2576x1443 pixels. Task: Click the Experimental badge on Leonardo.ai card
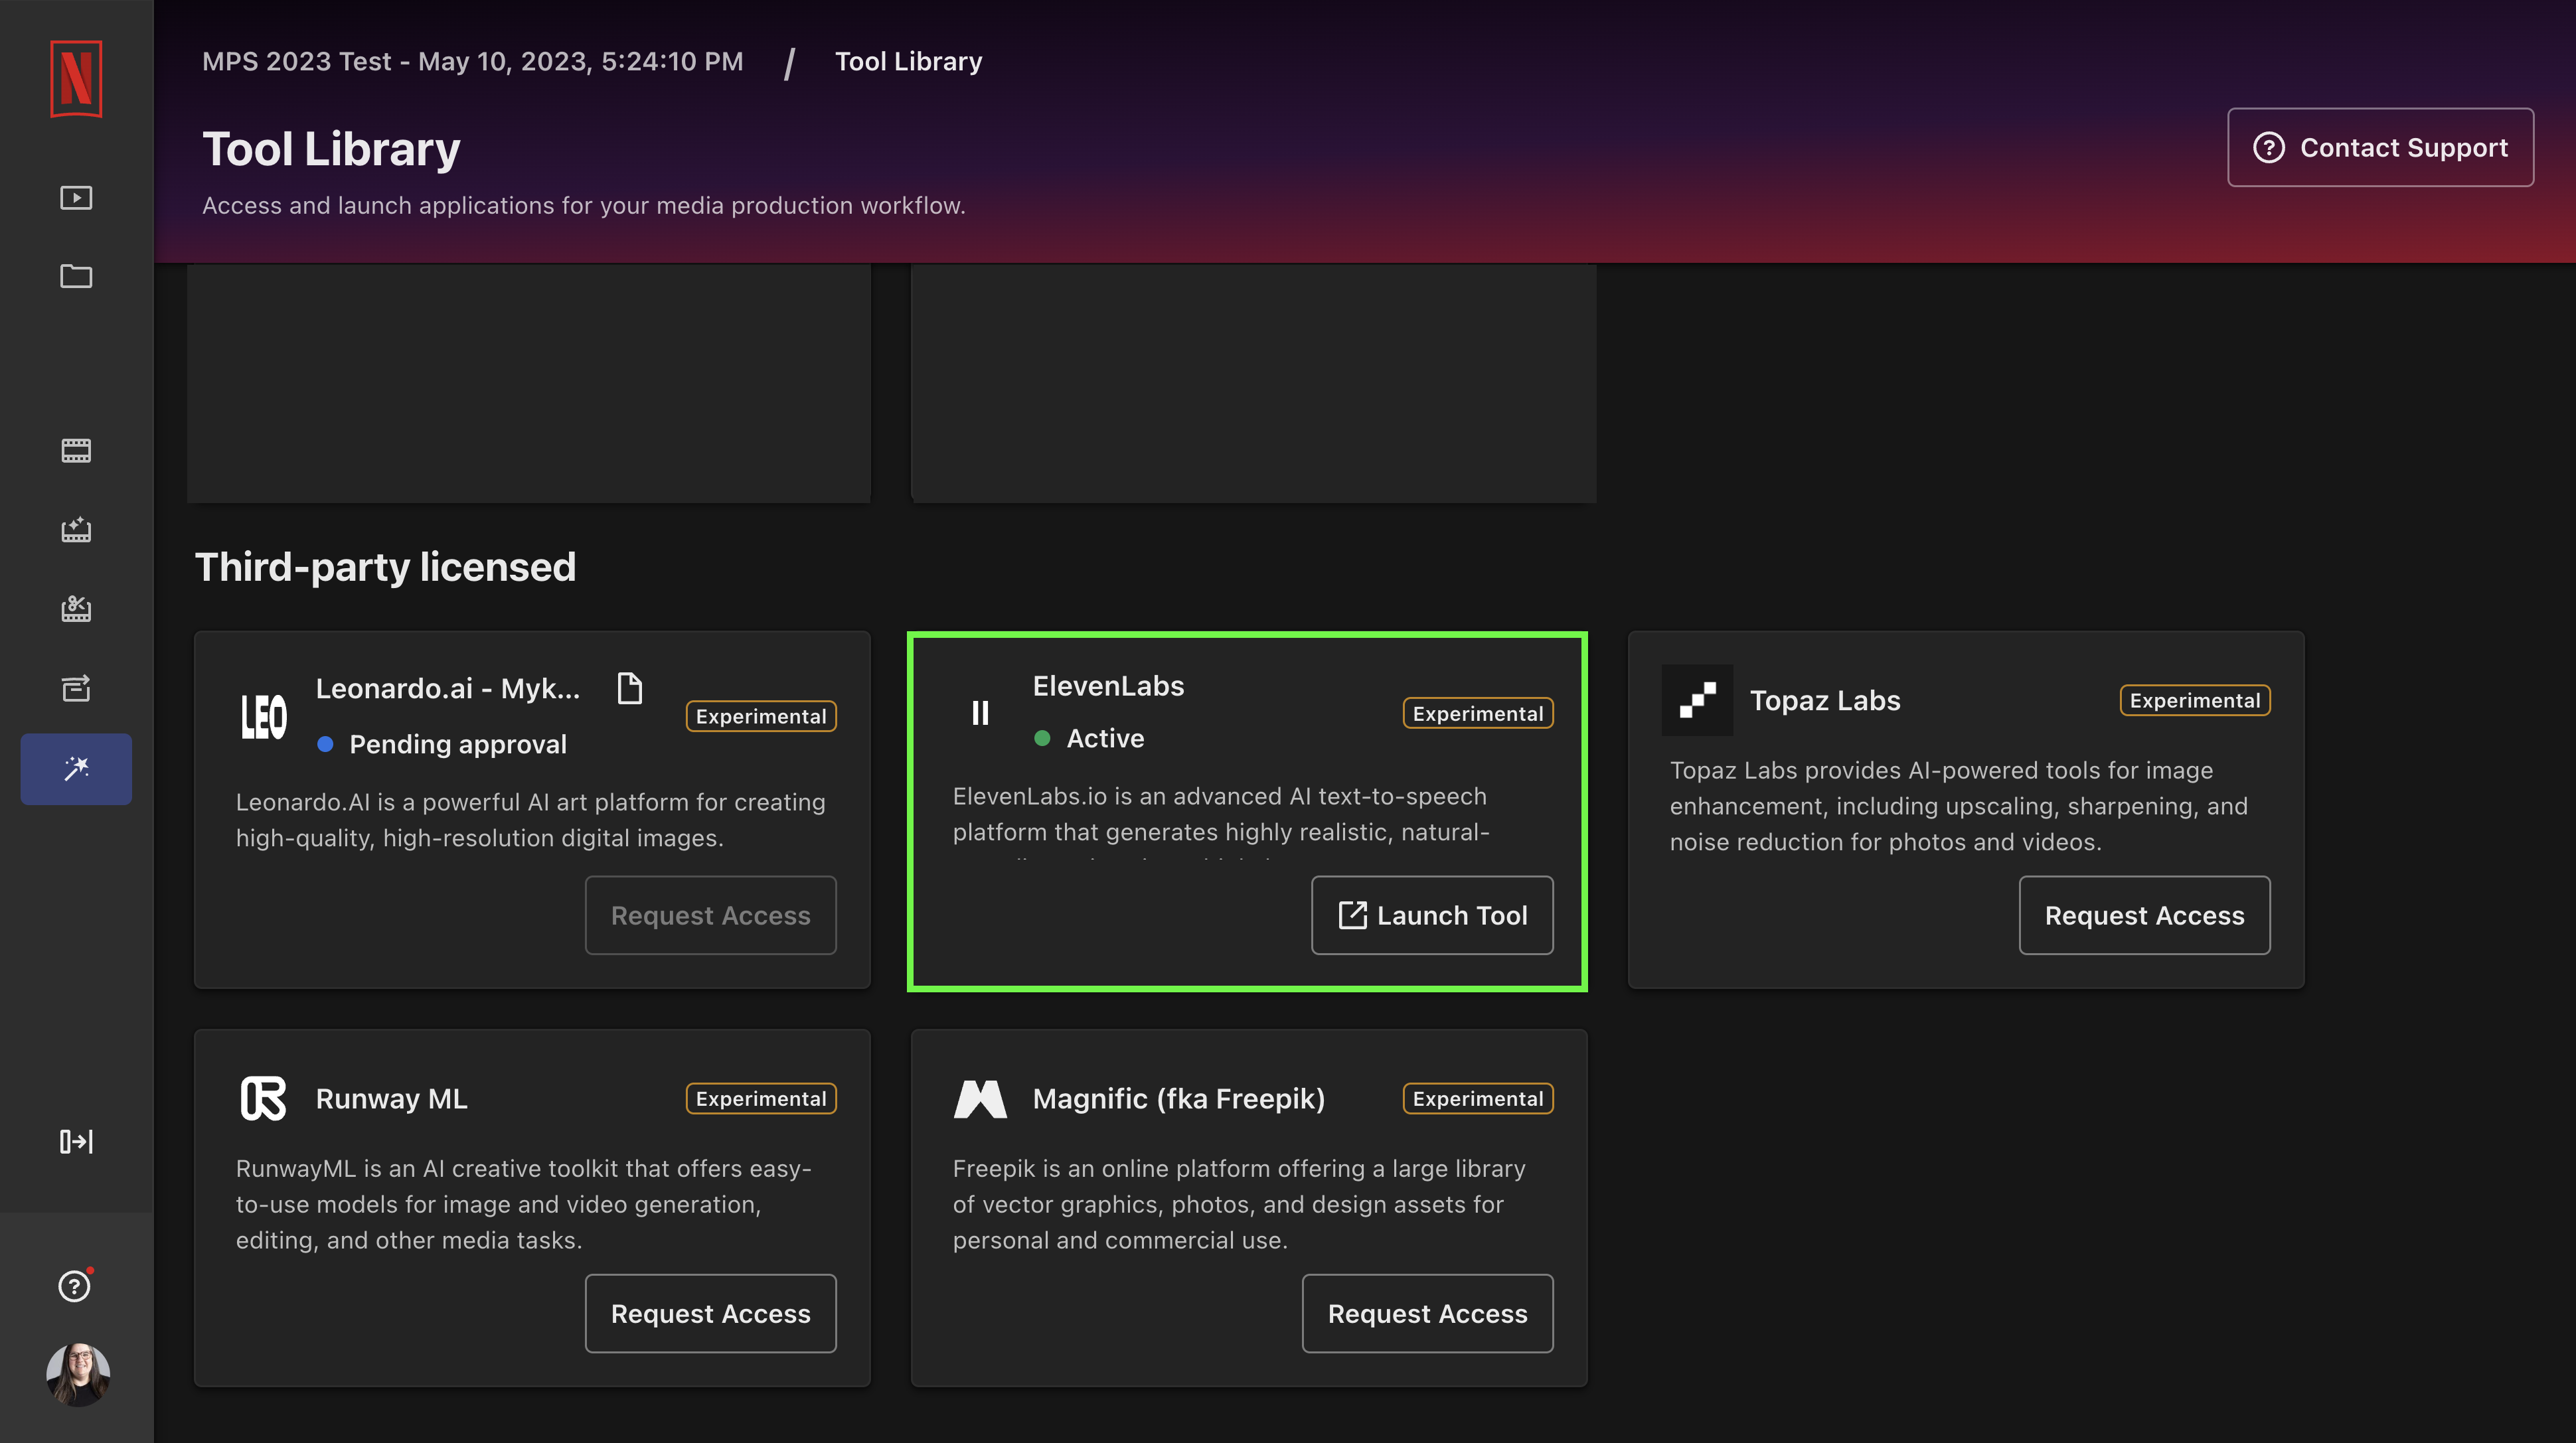pyautogui.click(x=761, y=716)
